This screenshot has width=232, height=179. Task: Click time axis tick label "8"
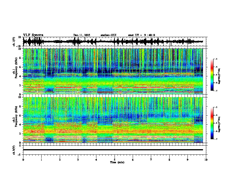click(x=169, y=160)
